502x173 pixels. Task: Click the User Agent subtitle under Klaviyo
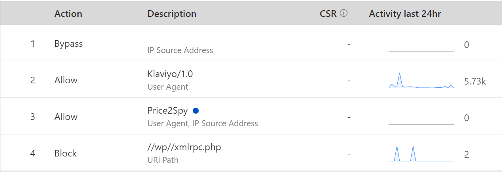[x=168, y=87]
